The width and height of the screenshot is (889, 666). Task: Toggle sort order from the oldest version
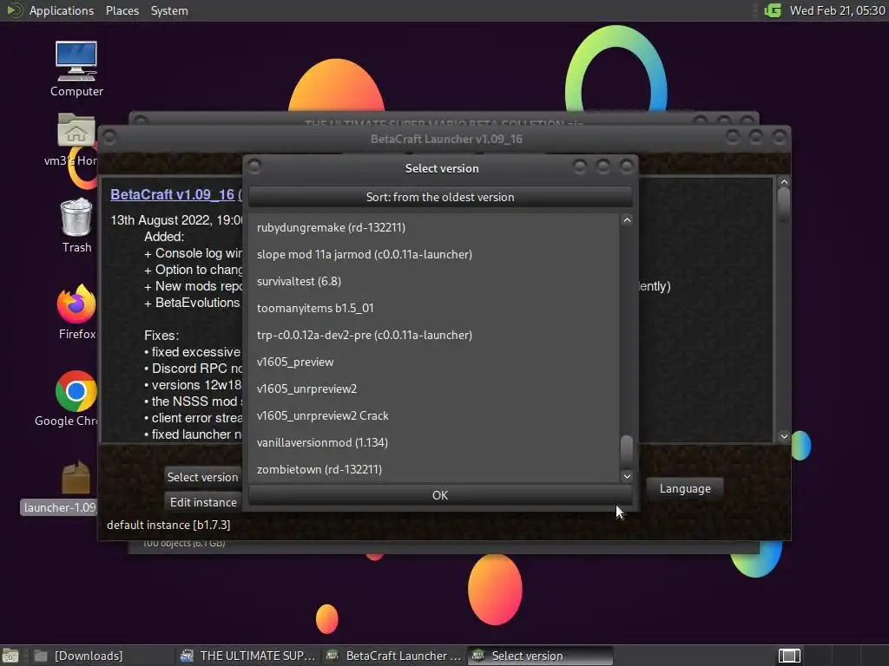(440, 197)
